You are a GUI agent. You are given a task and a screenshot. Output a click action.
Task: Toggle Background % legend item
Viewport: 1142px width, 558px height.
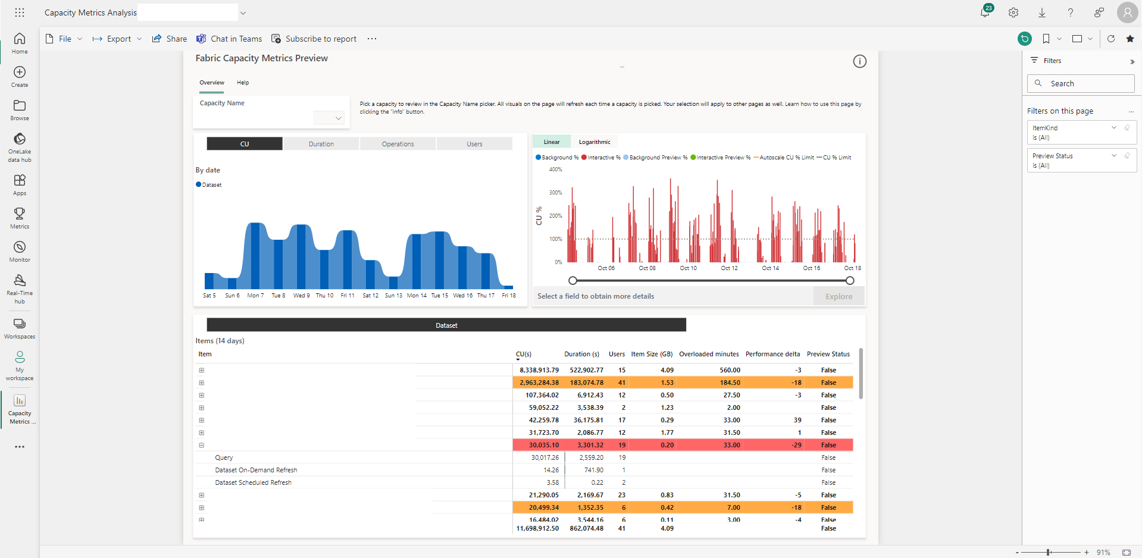557,158
